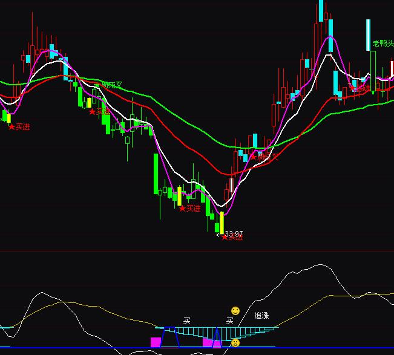The height and width of the screenshot is (355, 394).
Task: Click the star buy marker at far left
Action: pyautogui.click(x=11, y=127)
